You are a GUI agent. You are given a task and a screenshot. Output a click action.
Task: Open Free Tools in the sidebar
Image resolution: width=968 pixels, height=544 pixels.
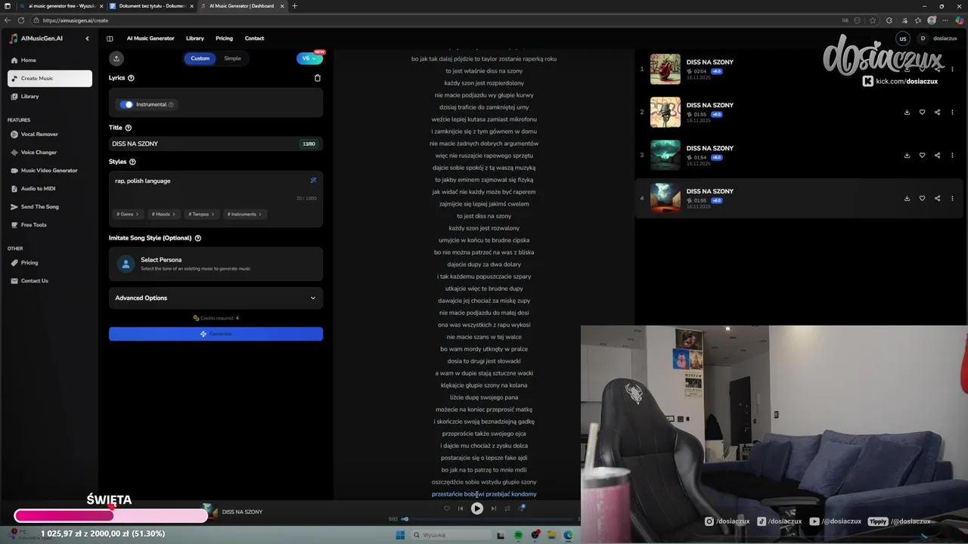[x=50, y=225]
